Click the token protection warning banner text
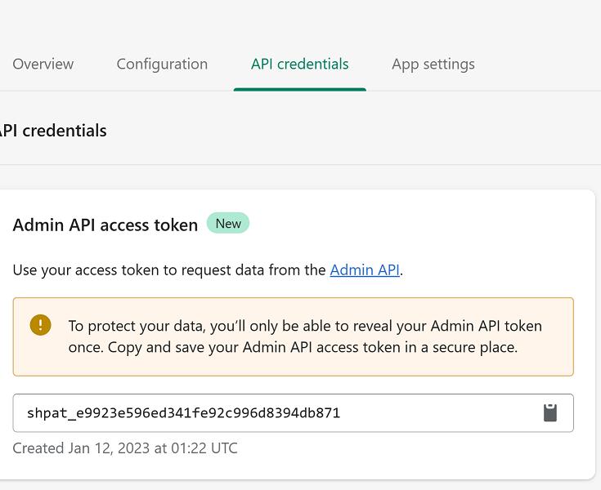The height and width of the screenshot is (490, 601). [x=304, y=336]
